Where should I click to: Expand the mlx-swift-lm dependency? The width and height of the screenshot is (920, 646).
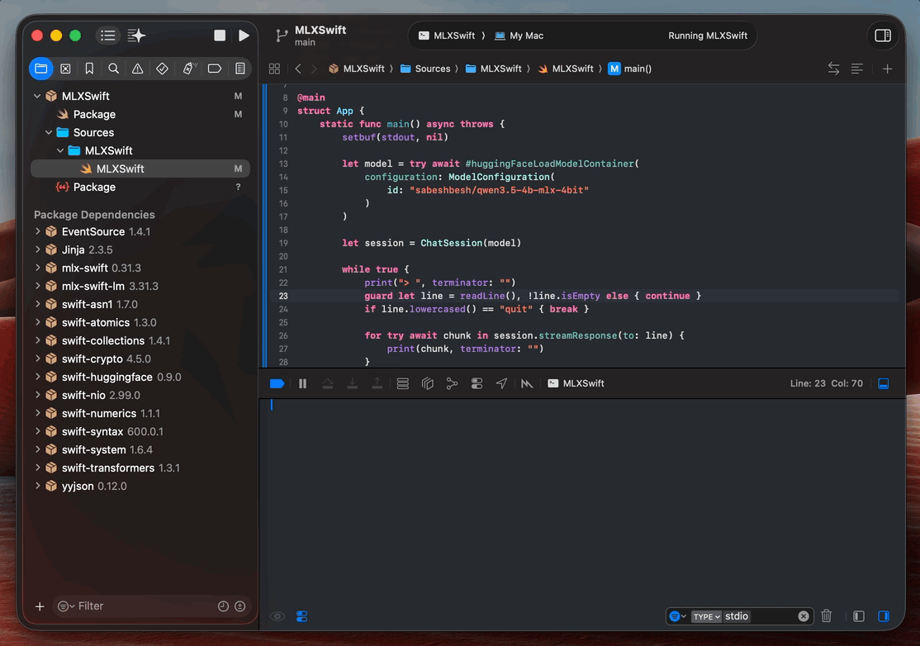(x=37, y=286)
